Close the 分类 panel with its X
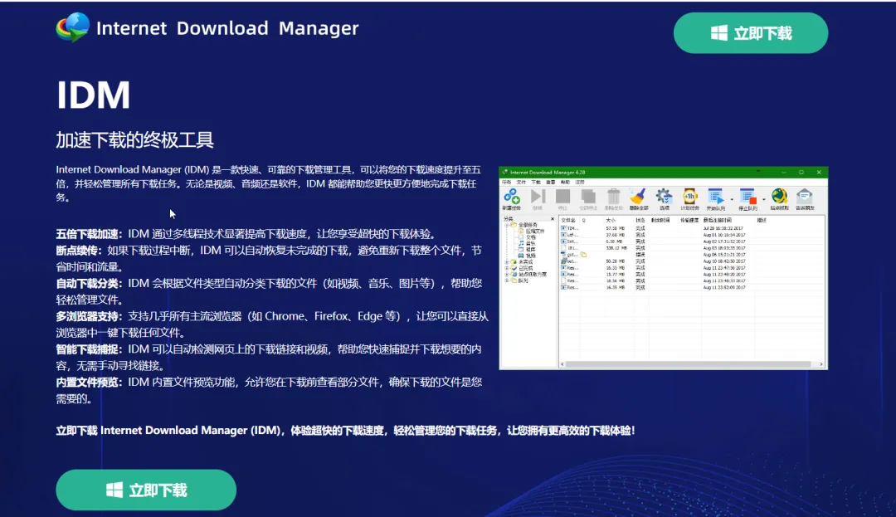 tap(553, 219)
